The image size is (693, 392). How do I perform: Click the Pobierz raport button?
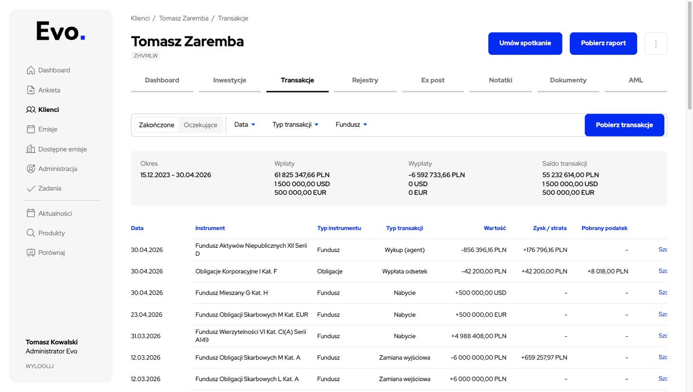click(603, 44)
